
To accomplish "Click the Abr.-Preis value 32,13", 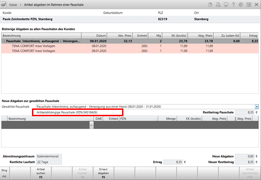I will coord(128,41).
